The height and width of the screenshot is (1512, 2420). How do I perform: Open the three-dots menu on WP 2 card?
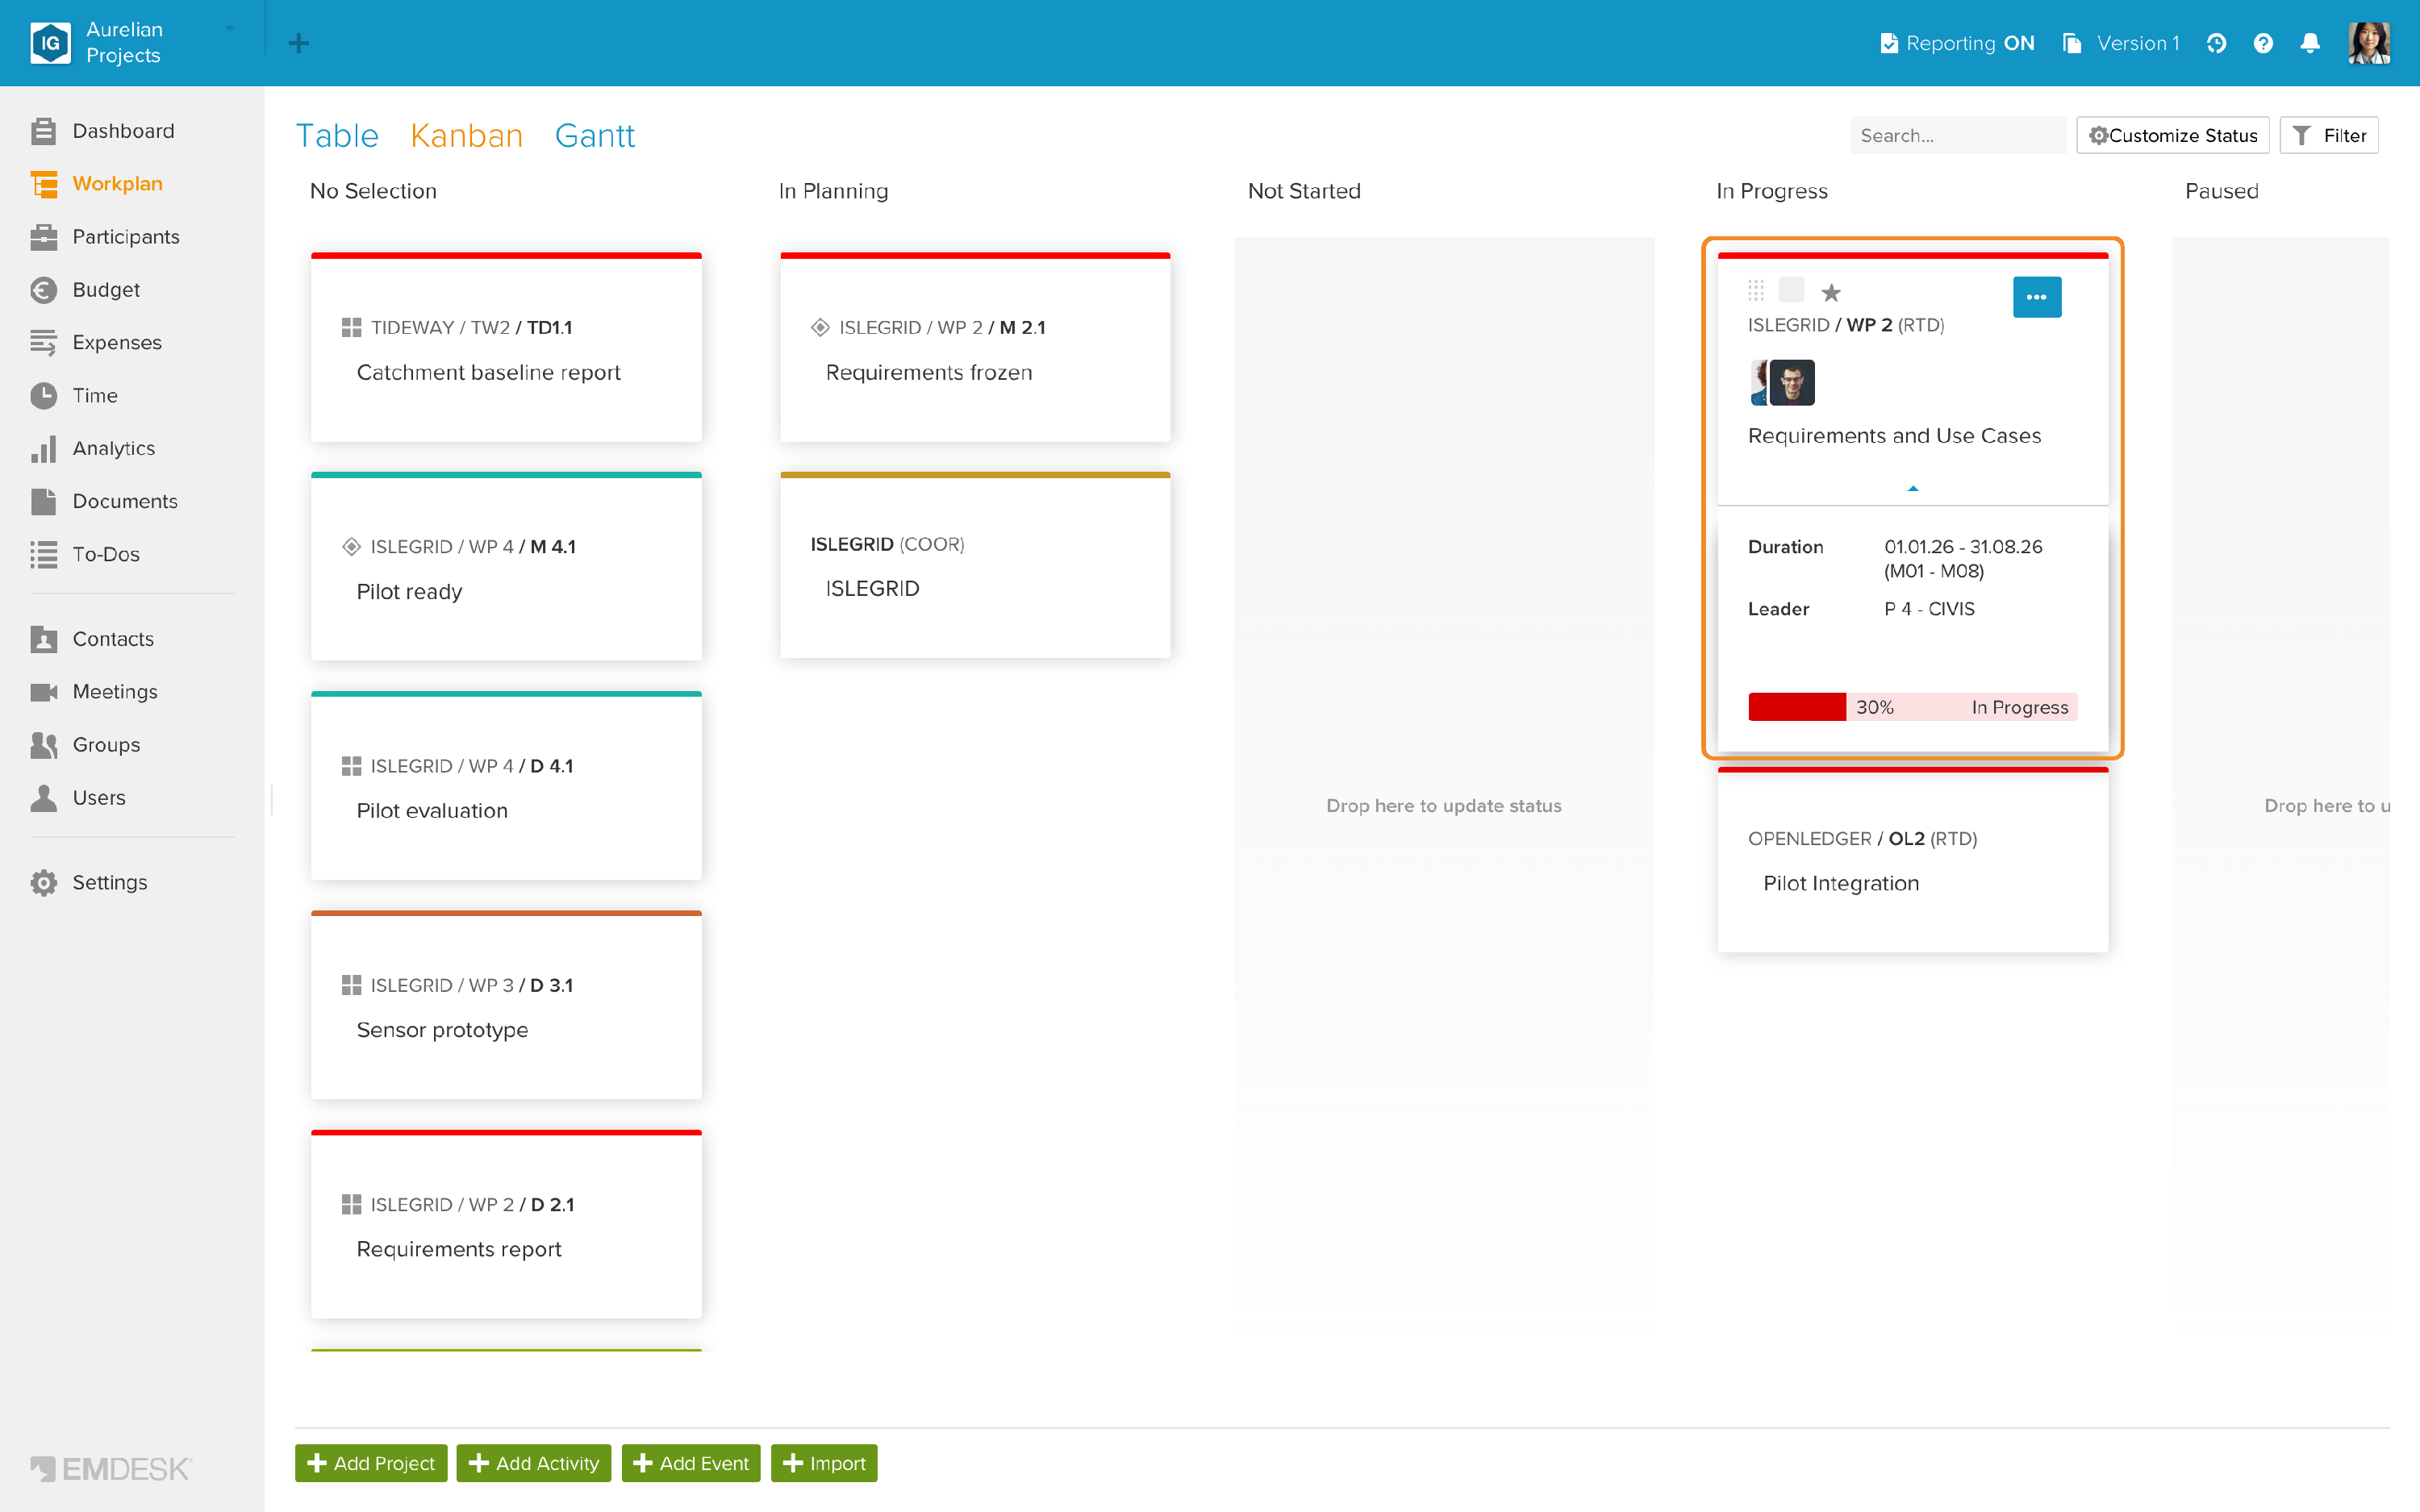(x=2037, y=297)
